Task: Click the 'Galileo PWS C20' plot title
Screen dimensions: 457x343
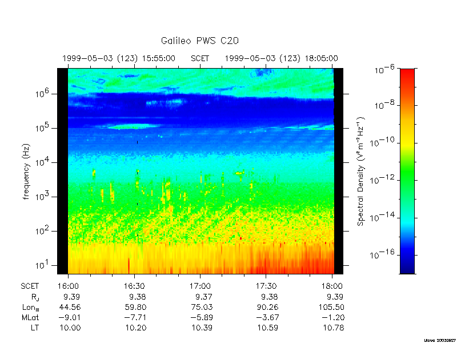Action: [199, 41]
